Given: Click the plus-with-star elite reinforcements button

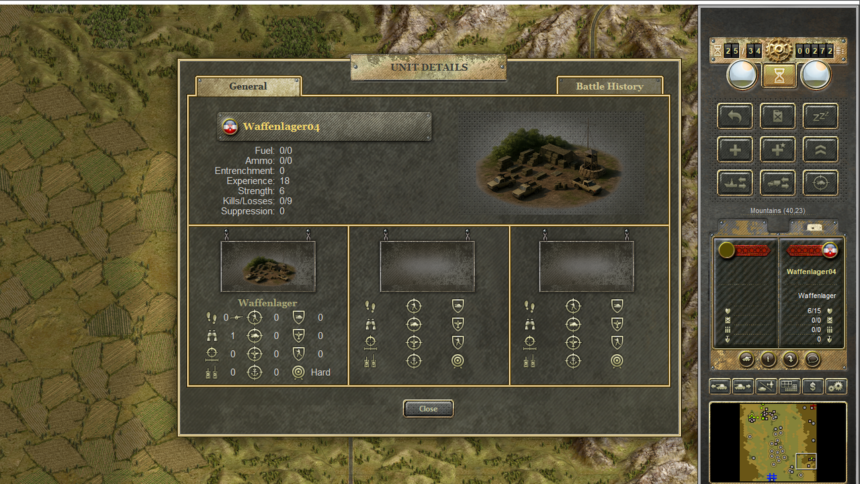Looking at the screenshot, I should point(777,150).
